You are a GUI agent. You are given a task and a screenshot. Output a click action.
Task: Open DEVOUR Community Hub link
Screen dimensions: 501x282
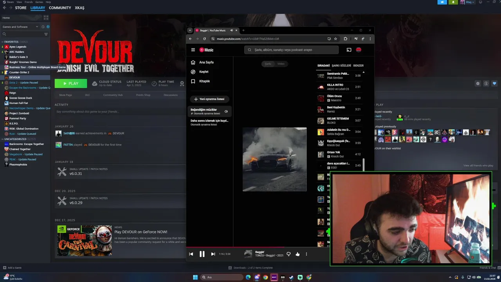click(x=113, y=95)
